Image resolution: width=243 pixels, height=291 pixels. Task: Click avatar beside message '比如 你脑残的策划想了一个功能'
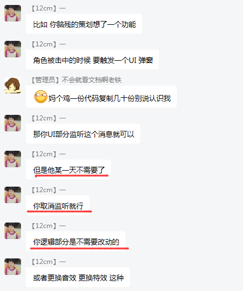(x=13, y=13)
